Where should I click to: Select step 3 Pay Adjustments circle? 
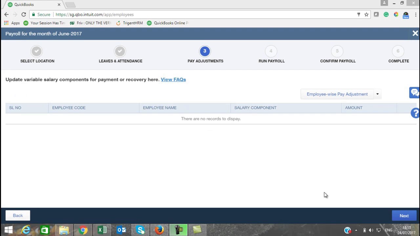(x=205, y=51)
